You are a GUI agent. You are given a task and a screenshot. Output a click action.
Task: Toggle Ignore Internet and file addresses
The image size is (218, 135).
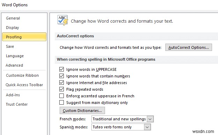point(61,83)
